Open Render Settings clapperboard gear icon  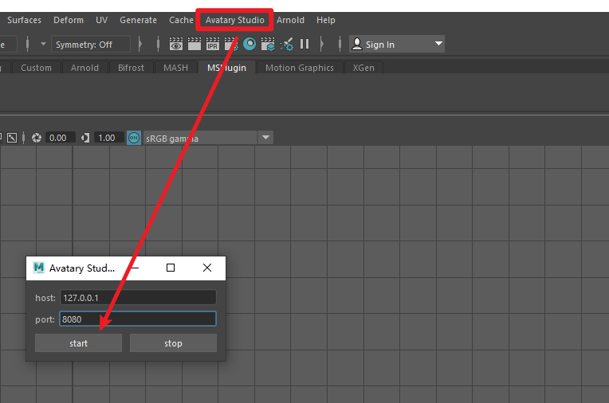tap(231, 45)
